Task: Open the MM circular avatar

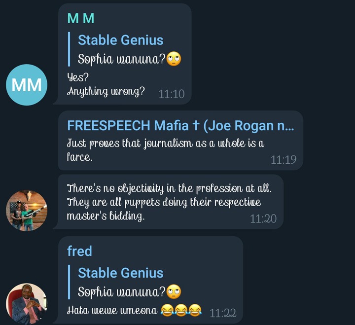Action: (27, 85)
